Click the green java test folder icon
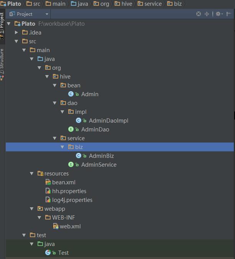The image size is (235, 259). 40,244
